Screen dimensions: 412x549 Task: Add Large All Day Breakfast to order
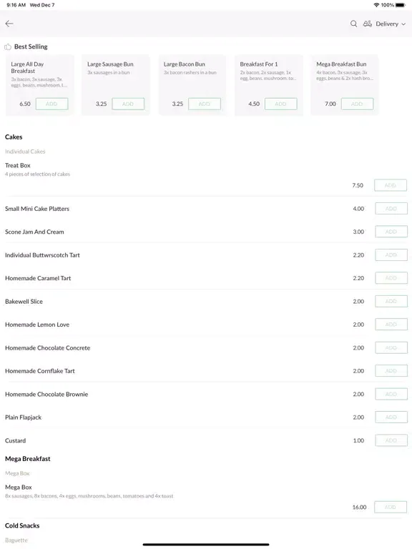pyautogui.click(x=51, y=104)
